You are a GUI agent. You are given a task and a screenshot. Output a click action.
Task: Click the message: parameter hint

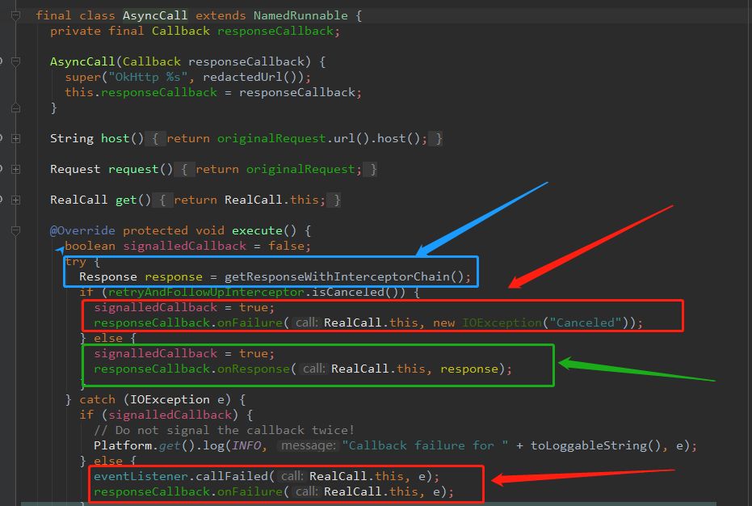[x=309, y=446]
